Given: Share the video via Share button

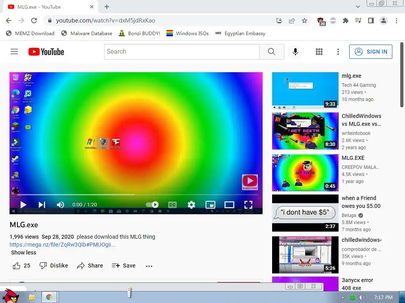Looking at the screenshot, I should pyautogui.click(x=90, y=266).
